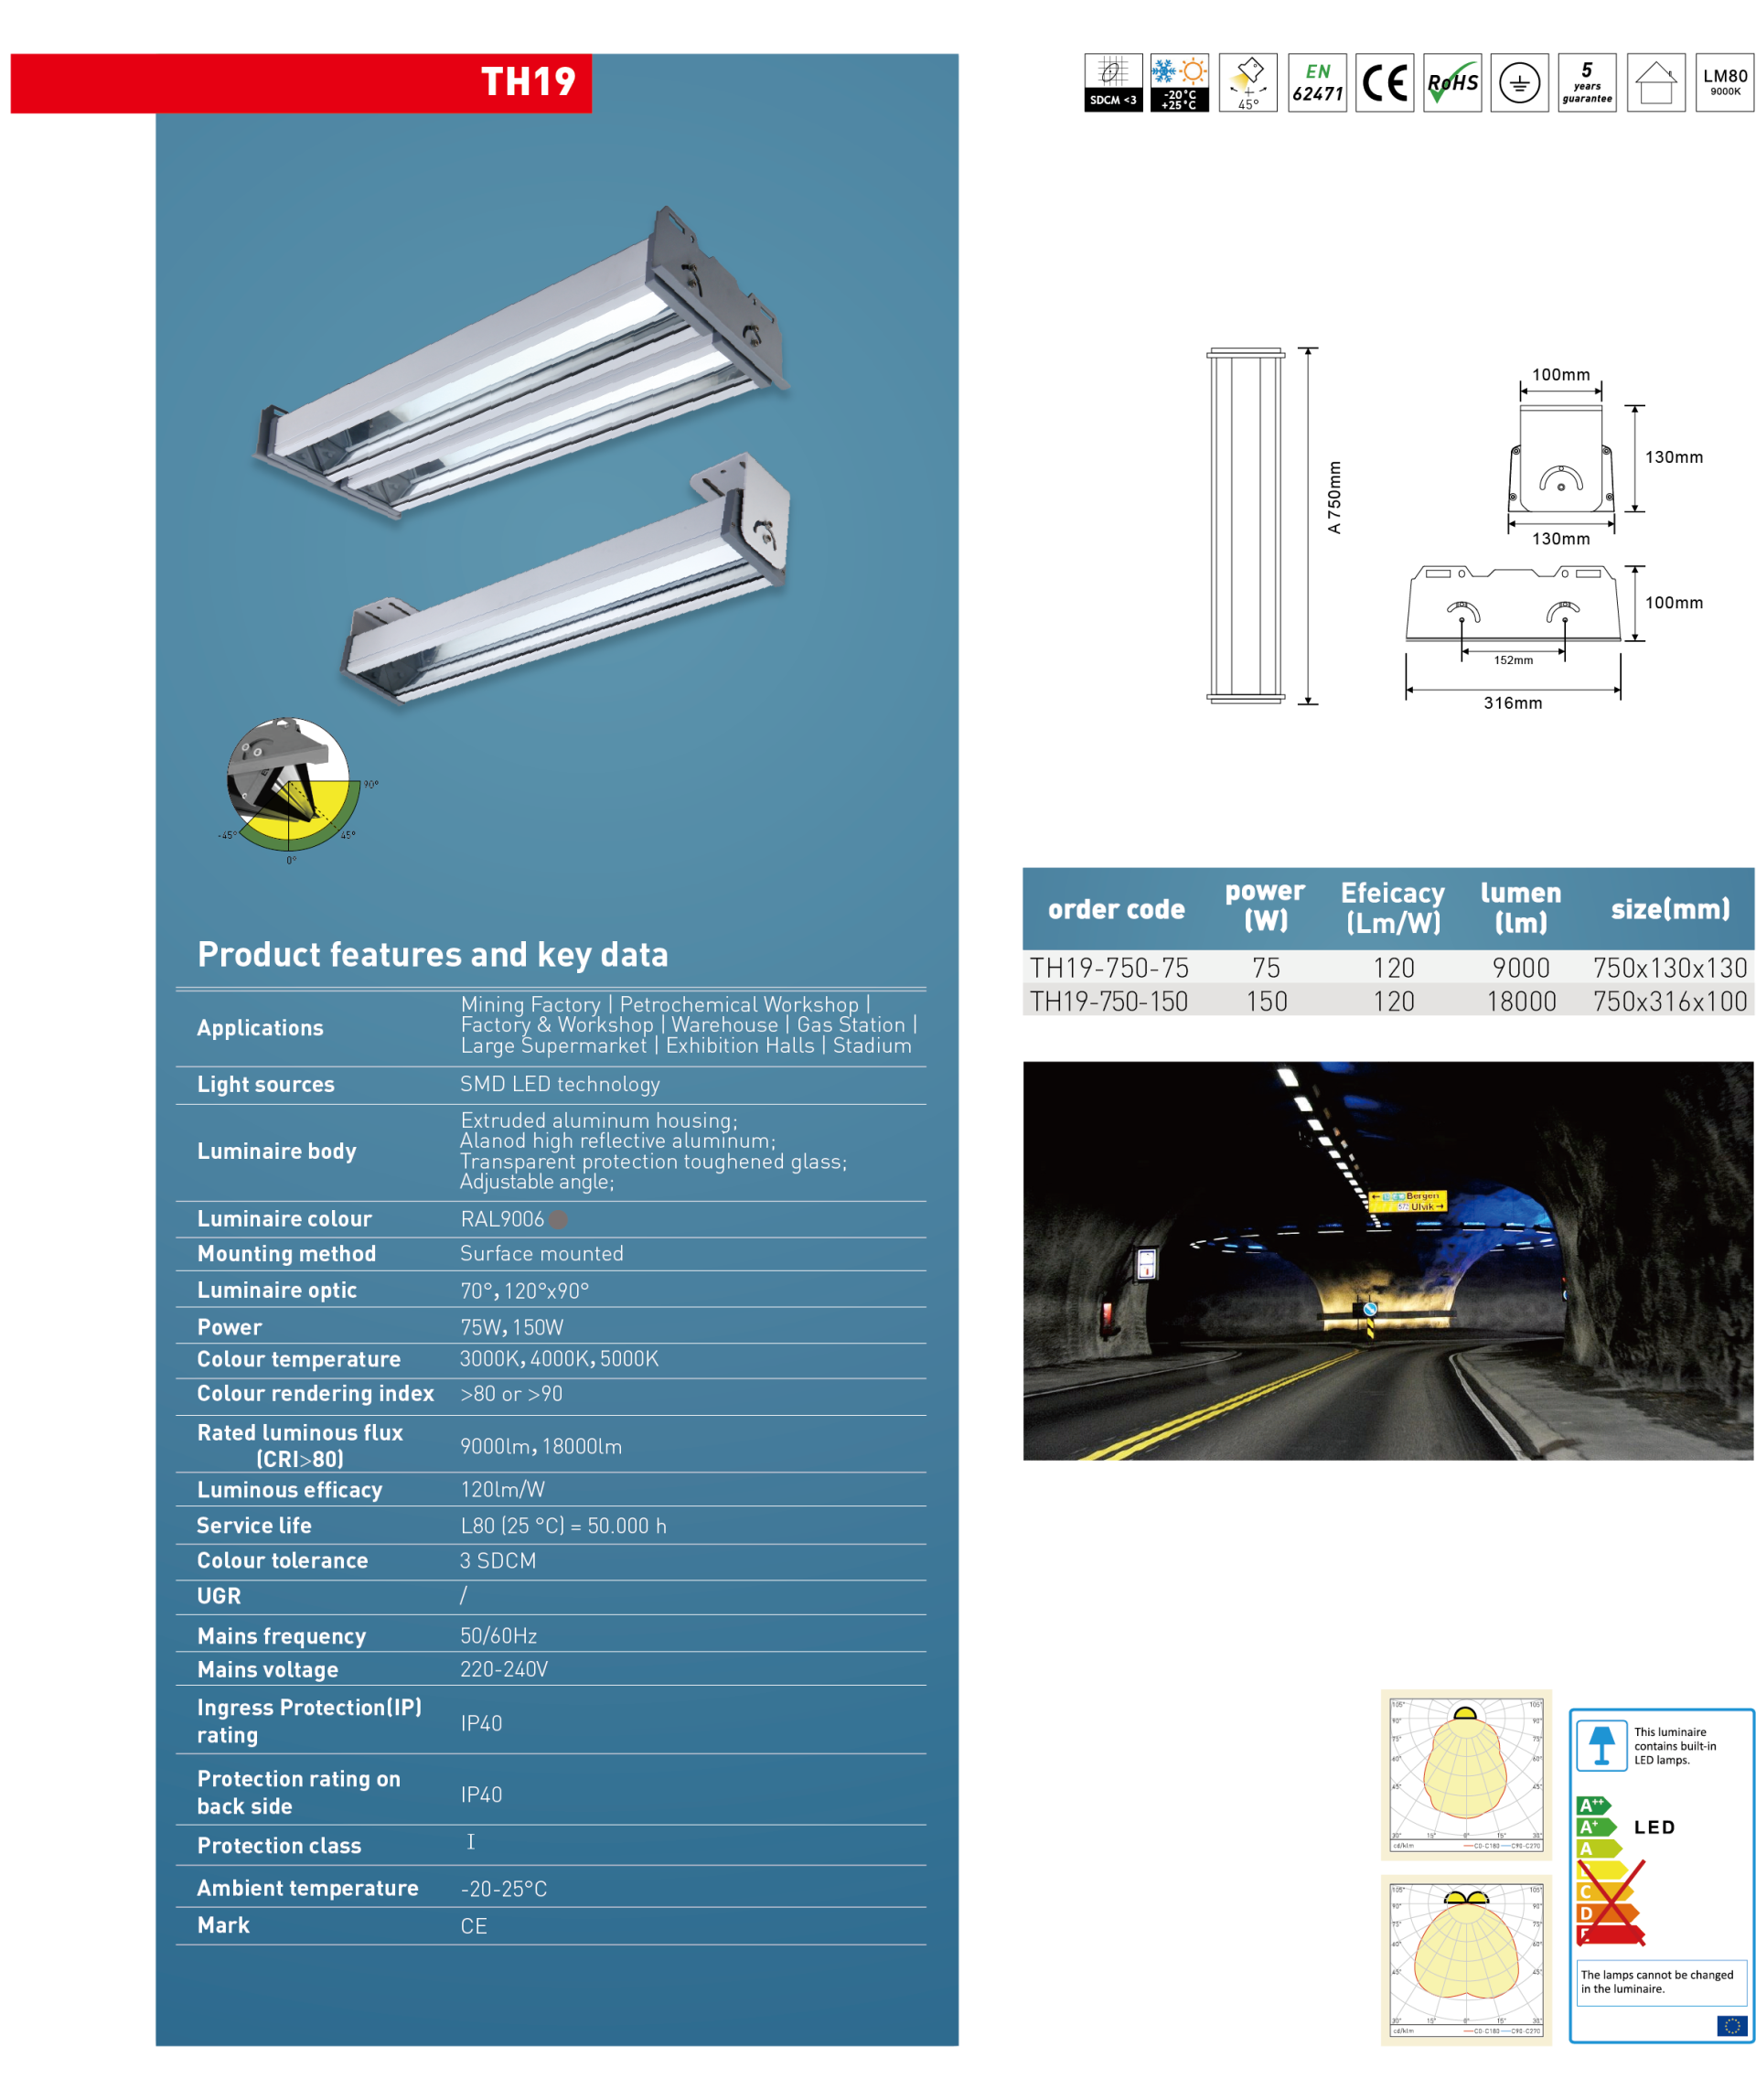Click the lower polar light distribution chart
The width and height of the screenshot is (1756, 2100).
click(1466, 1959)
